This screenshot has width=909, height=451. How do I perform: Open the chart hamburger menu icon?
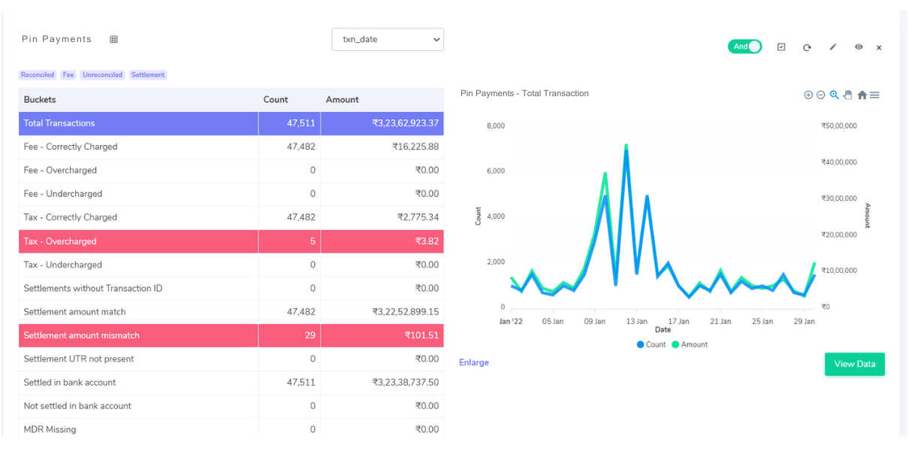(874, 95)
